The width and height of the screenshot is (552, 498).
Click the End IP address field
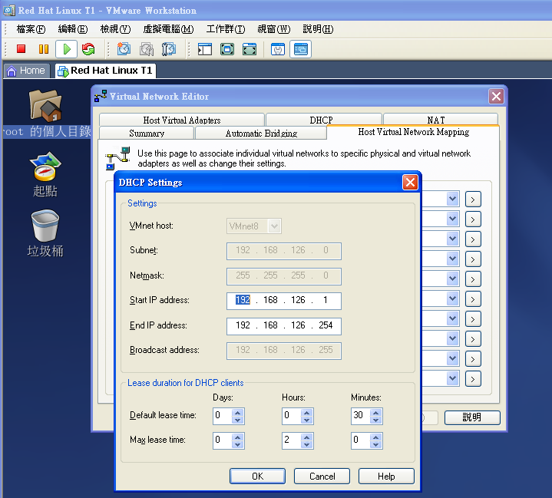tap(284, 325)
